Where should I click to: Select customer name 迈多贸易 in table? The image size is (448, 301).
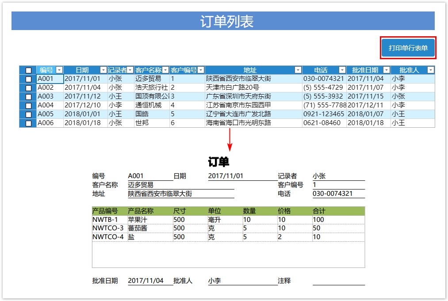click(152, 79)
